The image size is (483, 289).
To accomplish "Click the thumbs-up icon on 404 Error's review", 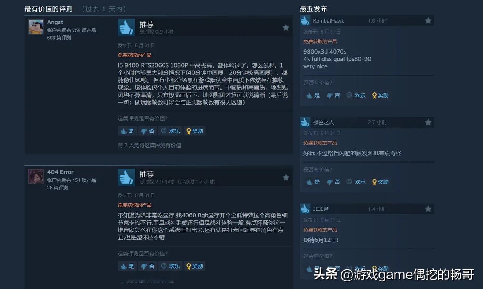I will (126, 177).
